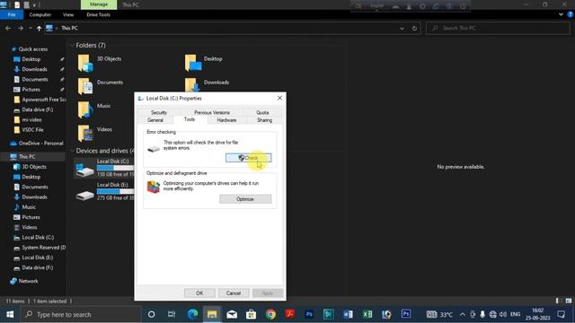575x323 pixels.
Task: Select the Music folder in Folders
Action: pos(93,109)
